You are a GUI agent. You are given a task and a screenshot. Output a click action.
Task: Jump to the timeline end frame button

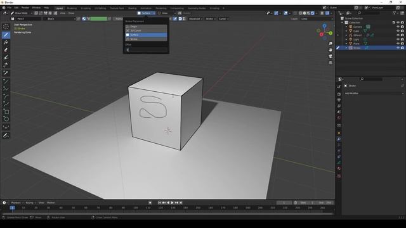181,203
